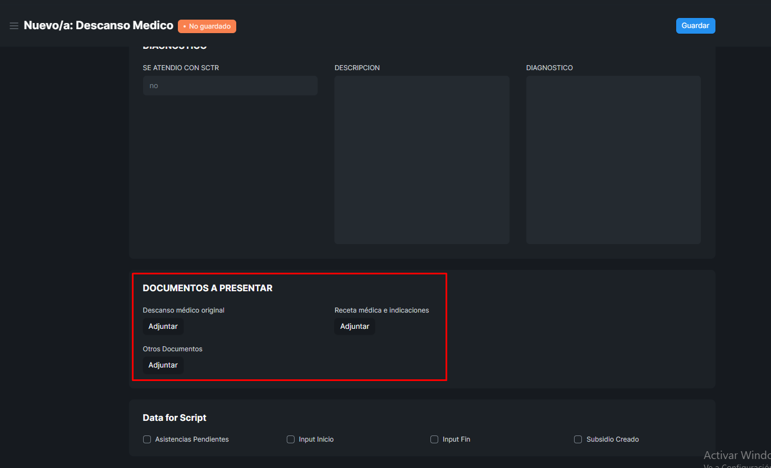
Task: Check the Input Inicio checkbox
Action: pyautogui.click(x=291, y=439)
